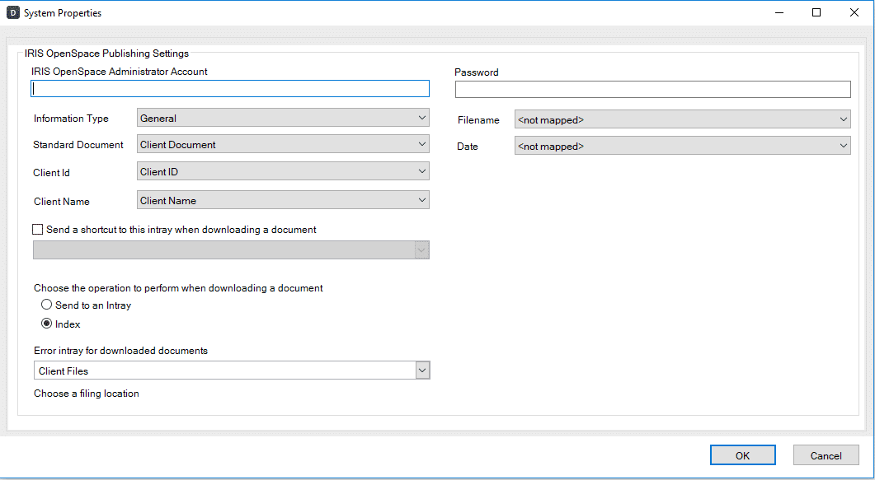Select the Send to an Intray option
The height and width of the screenshot is (480, 875).
coord(47,305)
